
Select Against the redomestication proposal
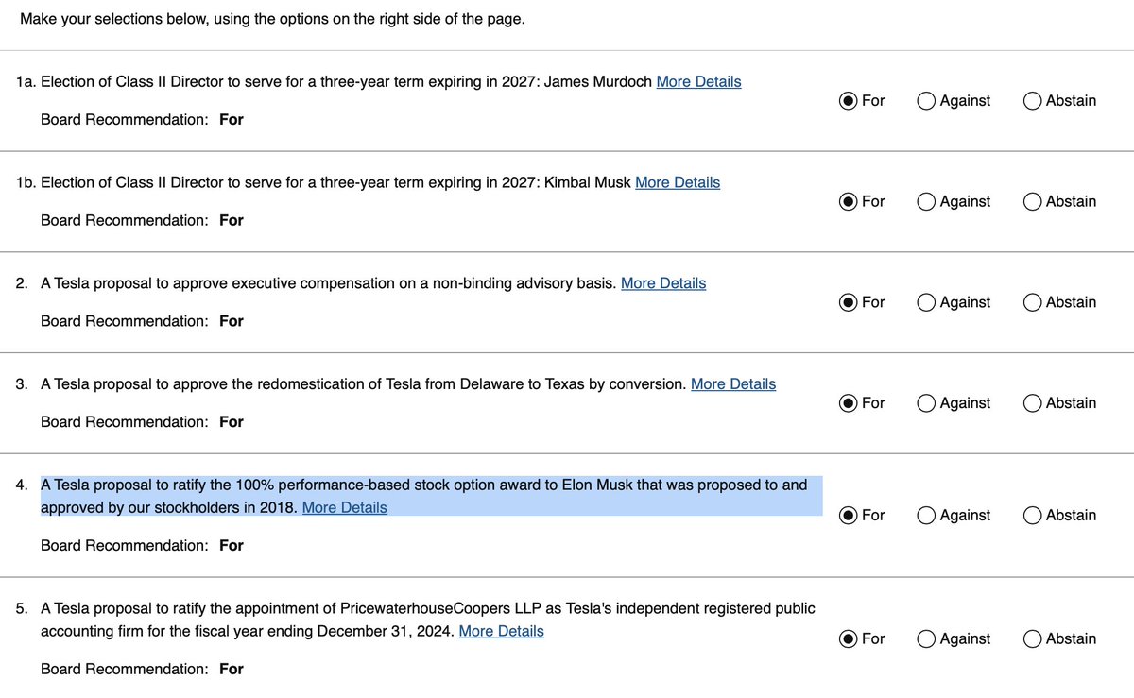(x=926, y=403)
